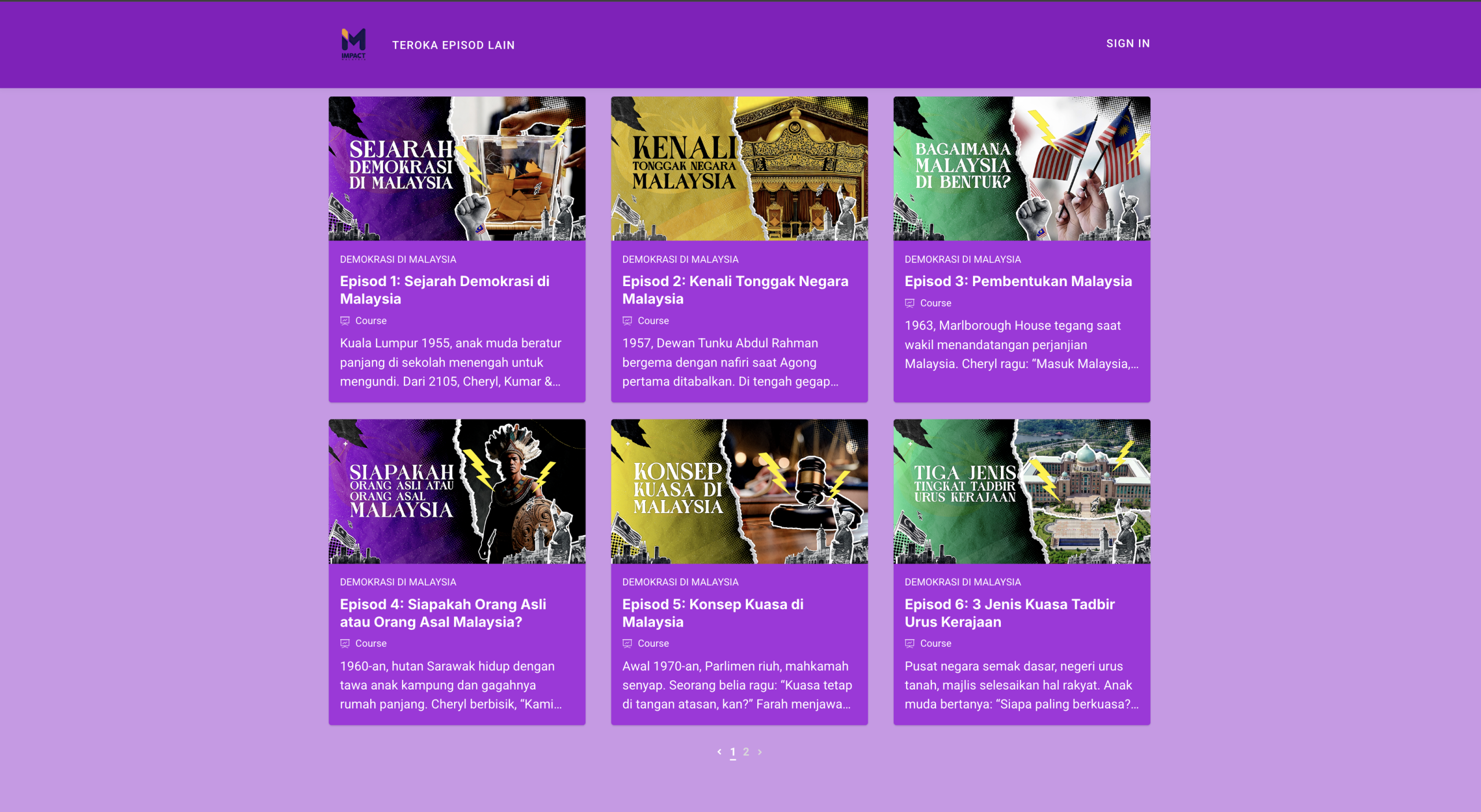Open Teroka Episod Lain menu item
The width and height of the screenshot is (1481, 812).
pyautogui.click(x=453, y=45)
